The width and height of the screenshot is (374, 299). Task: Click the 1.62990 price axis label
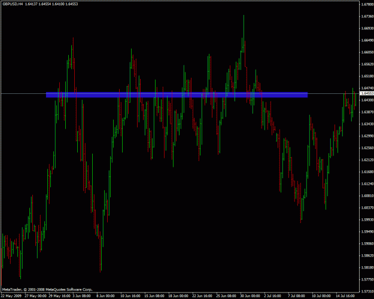(367, 136)
